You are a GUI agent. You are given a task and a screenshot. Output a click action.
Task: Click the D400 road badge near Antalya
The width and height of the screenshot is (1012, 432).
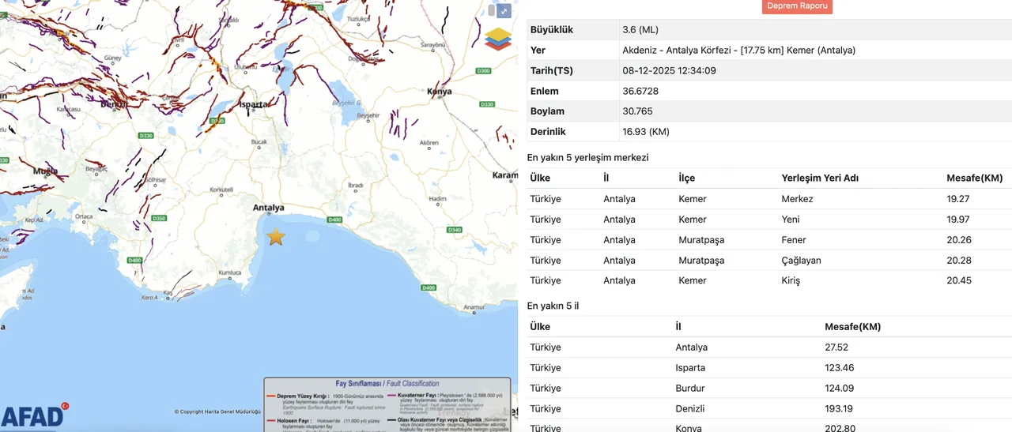pos(334,220)
